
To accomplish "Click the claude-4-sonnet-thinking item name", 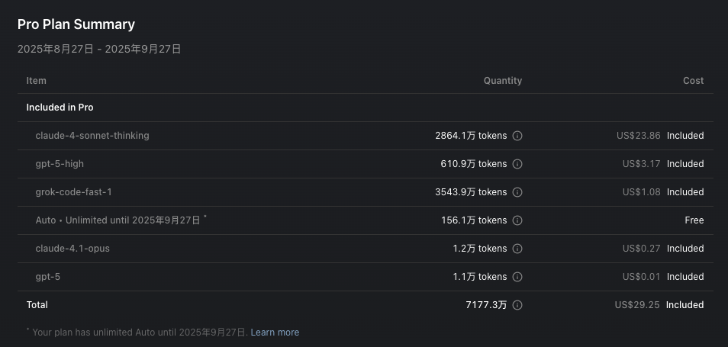I will (92, 136).
